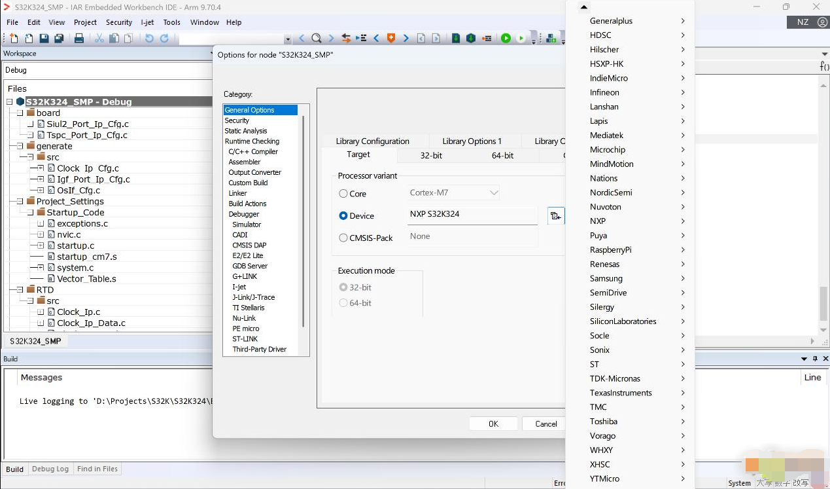Click the Open file toolbar icon
Image resolution: width=830 pixels, height=489 pixels.
tap(28, 39)
